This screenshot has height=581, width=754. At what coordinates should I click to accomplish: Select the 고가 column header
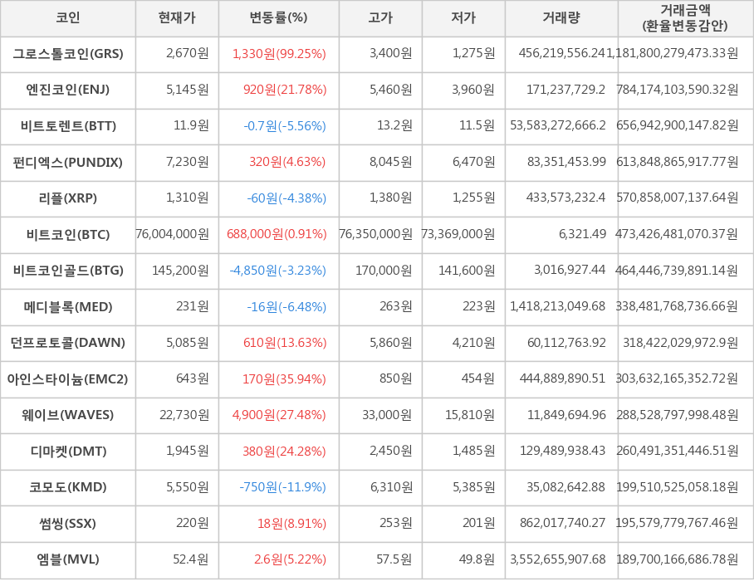[380, 17]
